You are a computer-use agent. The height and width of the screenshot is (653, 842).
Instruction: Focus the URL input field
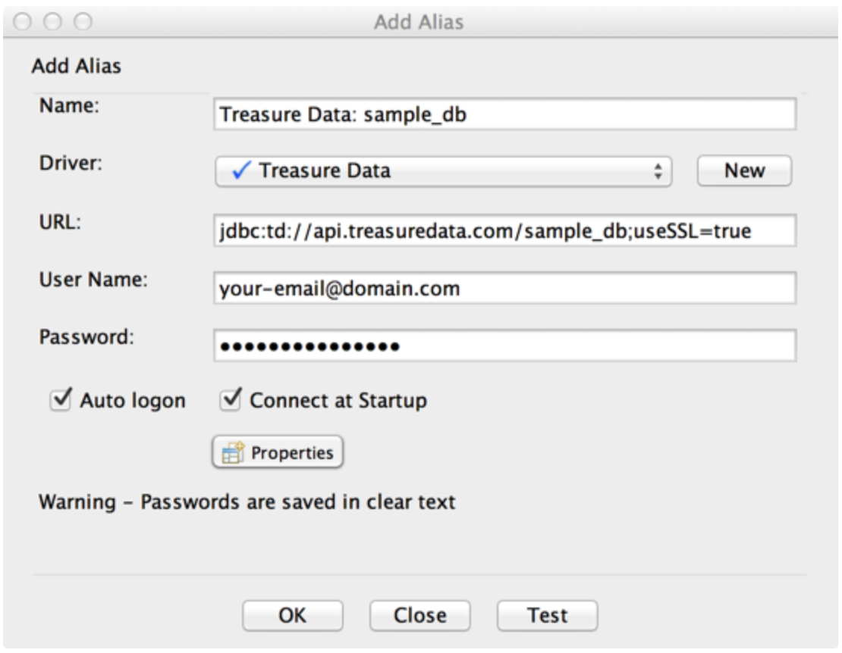pyautogui.click(x=504, y=230)
